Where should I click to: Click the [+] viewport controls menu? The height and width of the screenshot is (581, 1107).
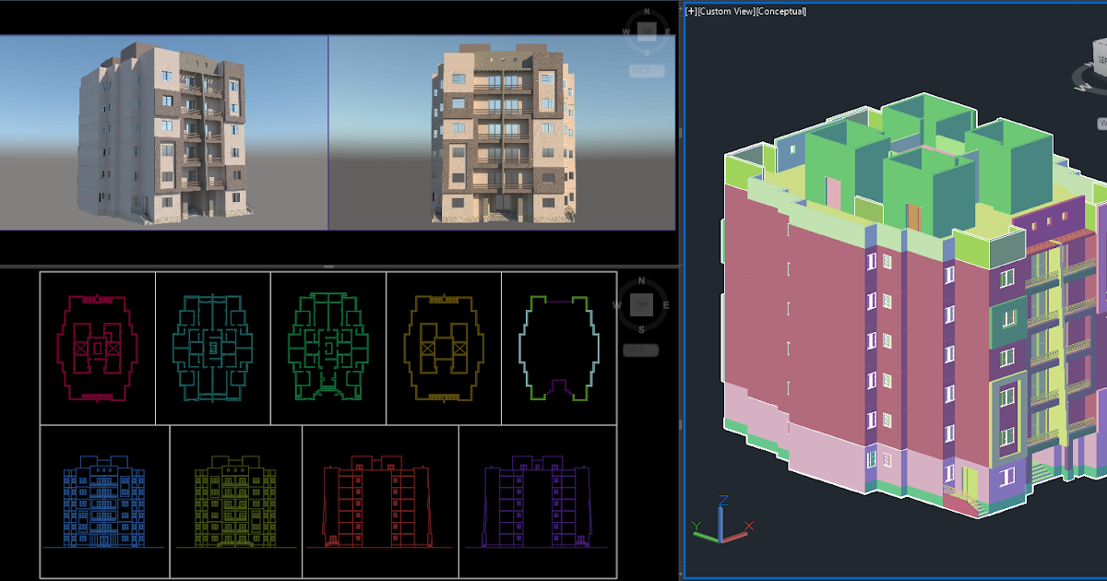point(690,11)
